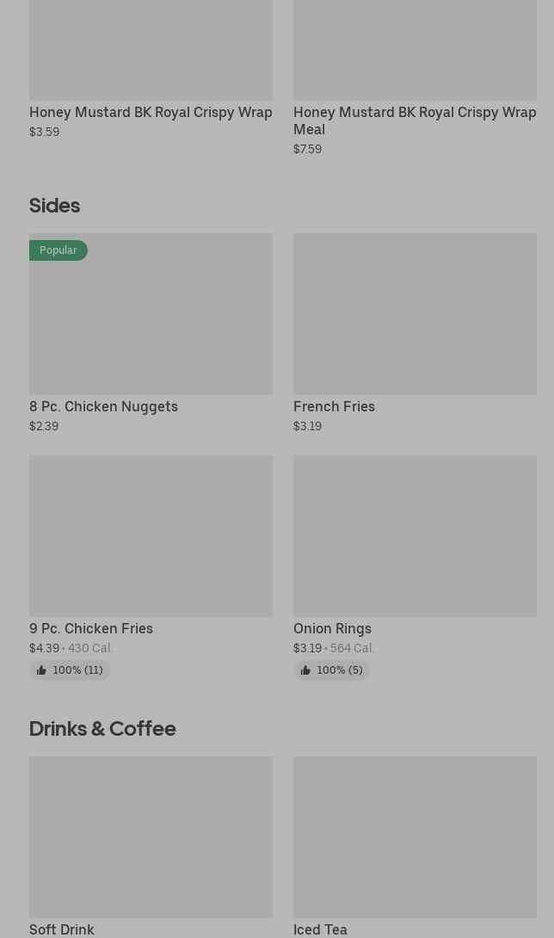The width and height of the screenshot is (554, 938).
Task: Open the Soft Drink item image
Action: point(151,837)
